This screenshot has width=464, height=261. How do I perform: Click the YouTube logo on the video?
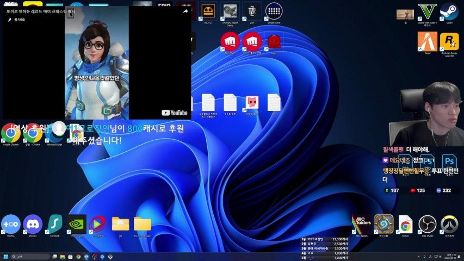click(x=175, y=113)
